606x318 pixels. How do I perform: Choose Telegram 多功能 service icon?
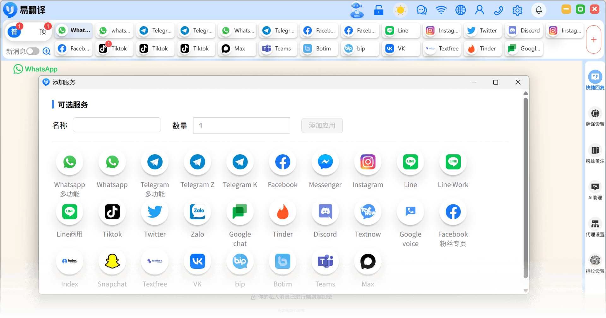[155, 162]
